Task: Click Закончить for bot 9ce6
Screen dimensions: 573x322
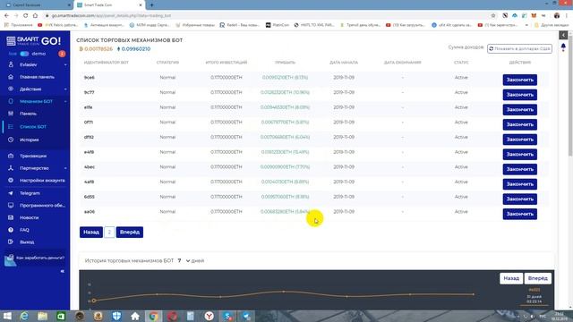Action: point(519,80)
